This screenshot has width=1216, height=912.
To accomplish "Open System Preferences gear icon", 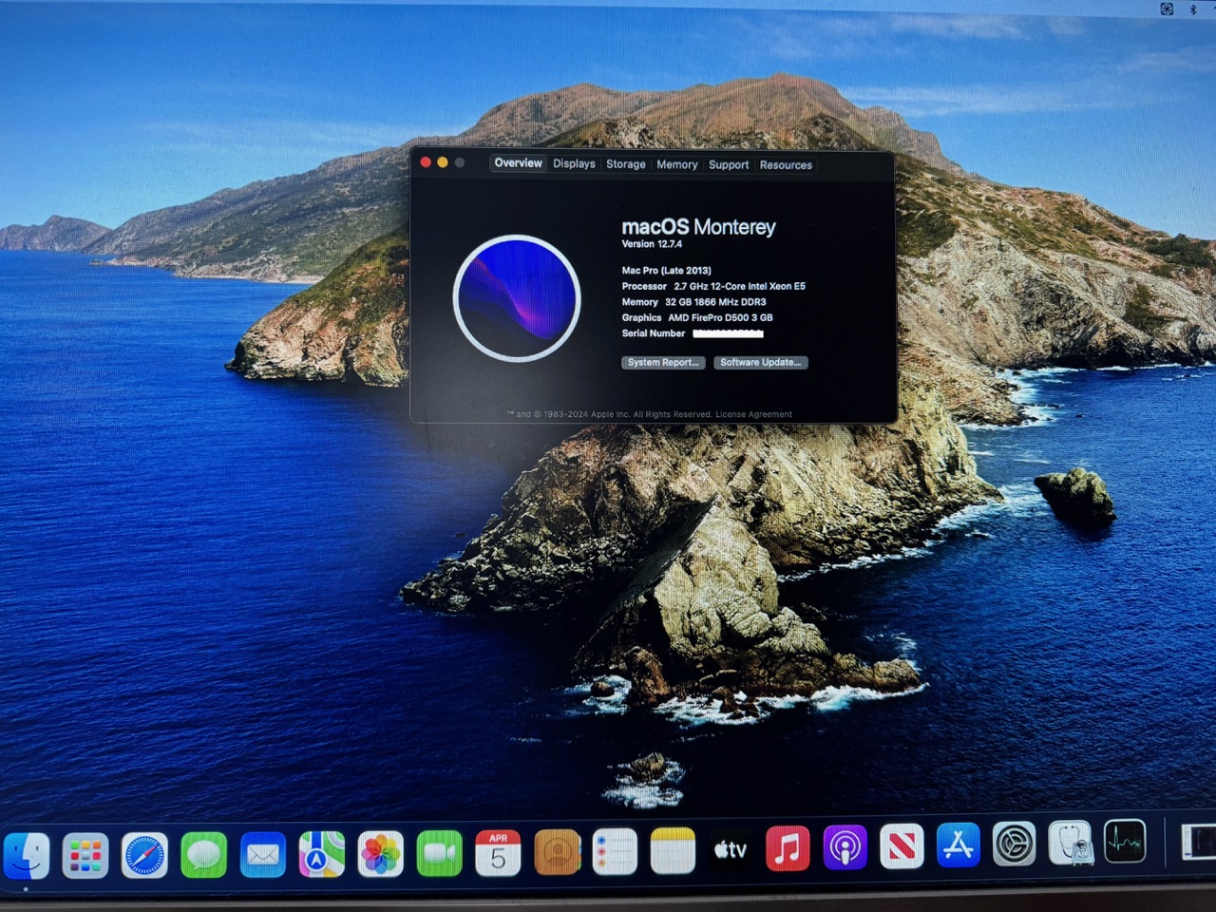I will [1014, 844].
